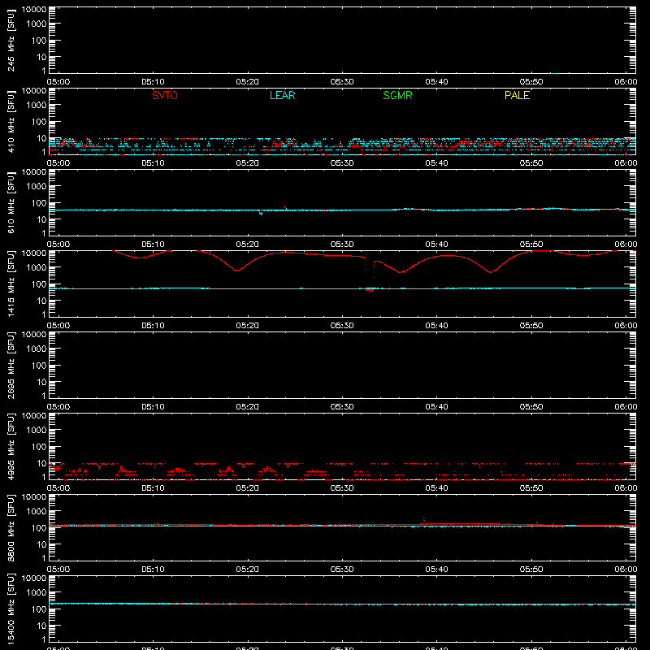This screenshot has height=650, width=650.
Task: Click 05:40 time label under 2695 MHz panel
Action: click(436, 407)
